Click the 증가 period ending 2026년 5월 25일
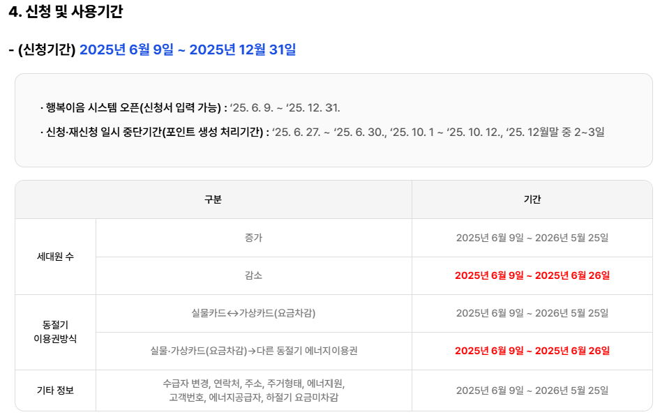The height and width of the screenshot is (417, 660). click(532, 238)
